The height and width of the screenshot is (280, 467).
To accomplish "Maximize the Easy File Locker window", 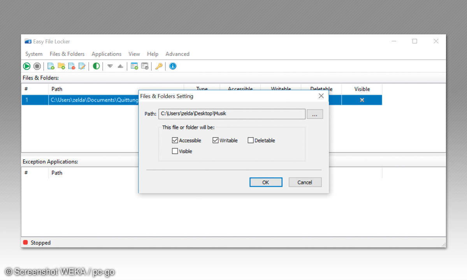I will coord(414,41).
